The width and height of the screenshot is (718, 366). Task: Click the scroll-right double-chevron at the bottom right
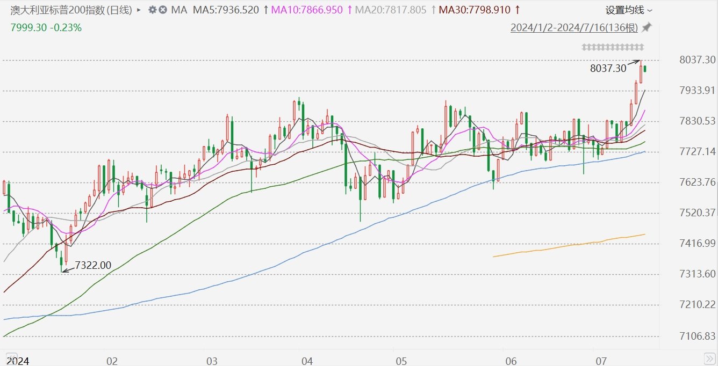pyautogui.click(x=709, y=358)
